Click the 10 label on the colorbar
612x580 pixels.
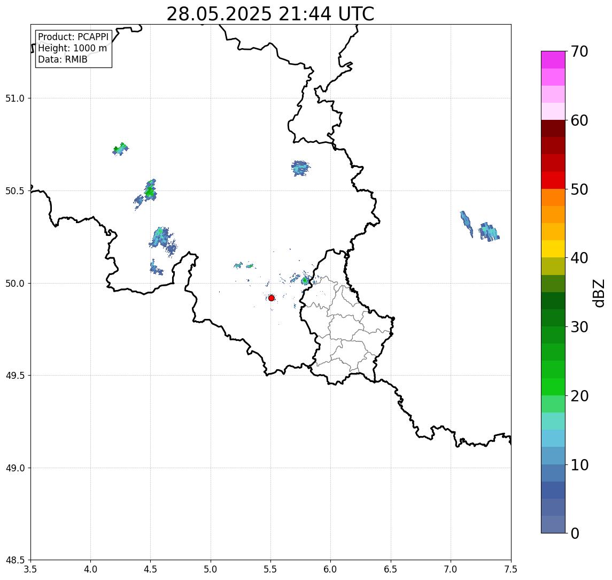(579, 465)
